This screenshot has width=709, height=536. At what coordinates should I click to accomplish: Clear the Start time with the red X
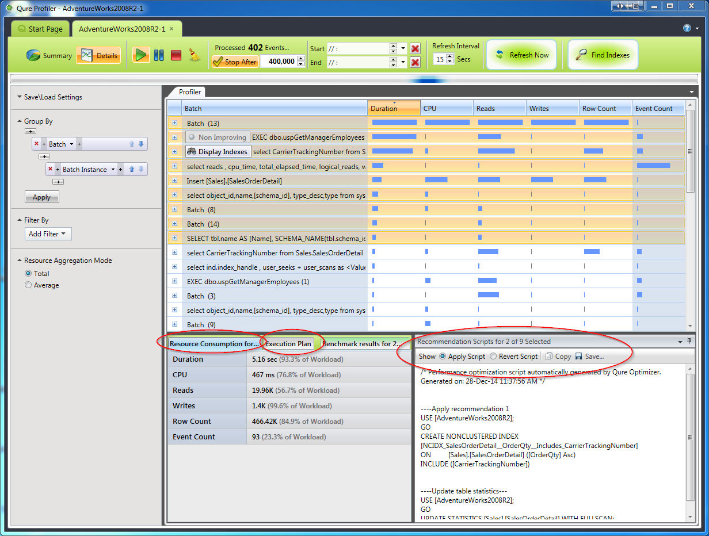click(415, 48)
